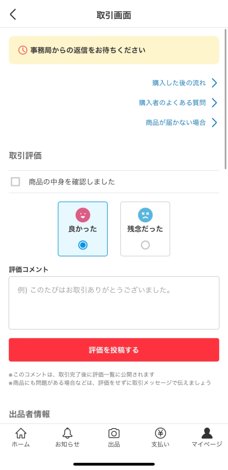Open notifications via the bell icon
Screen dimensions: 228x470
point(67,433)
